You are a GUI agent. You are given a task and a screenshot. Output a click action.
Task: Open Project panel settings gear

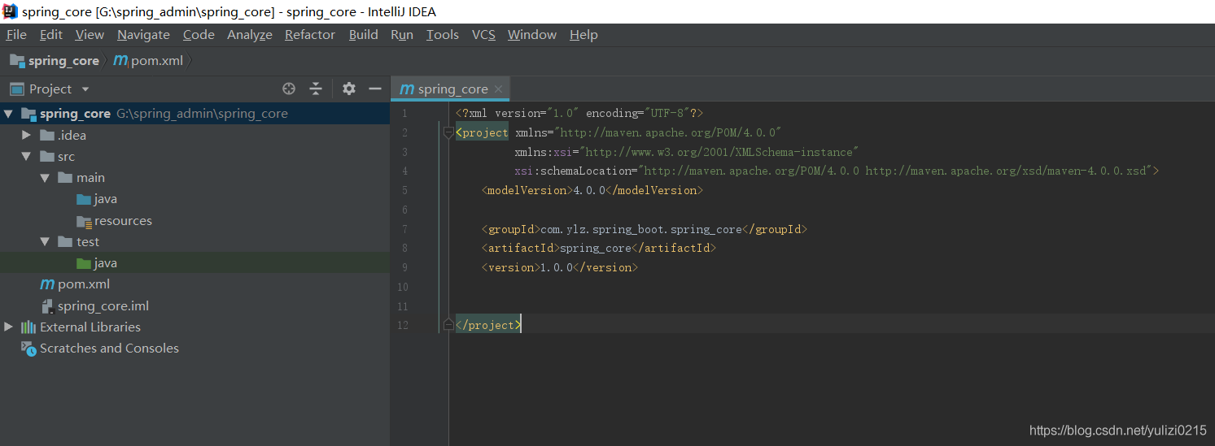click(349, 89)
